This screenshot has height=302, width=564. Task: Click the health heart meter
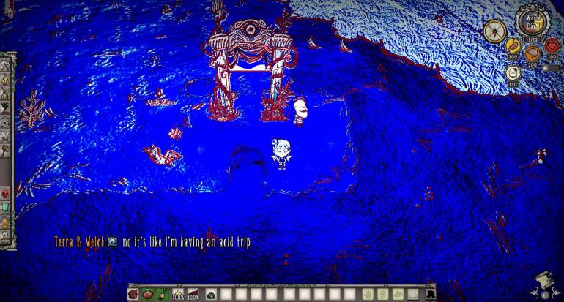[552, 46]
